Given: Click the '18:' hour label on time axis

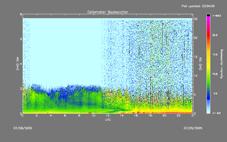Looking at the screenshot, I should click(x=151, y=116).
